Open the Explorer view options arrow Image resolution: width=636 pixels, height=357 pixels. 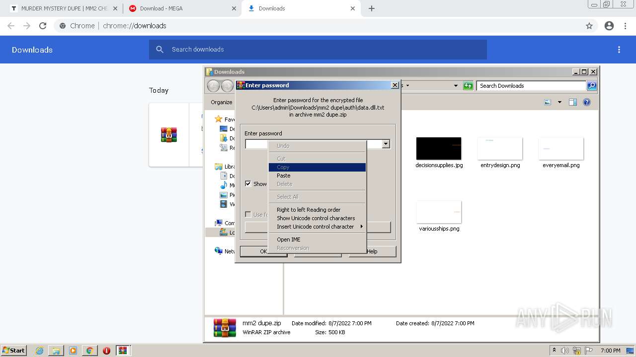(x=559, y=102)
